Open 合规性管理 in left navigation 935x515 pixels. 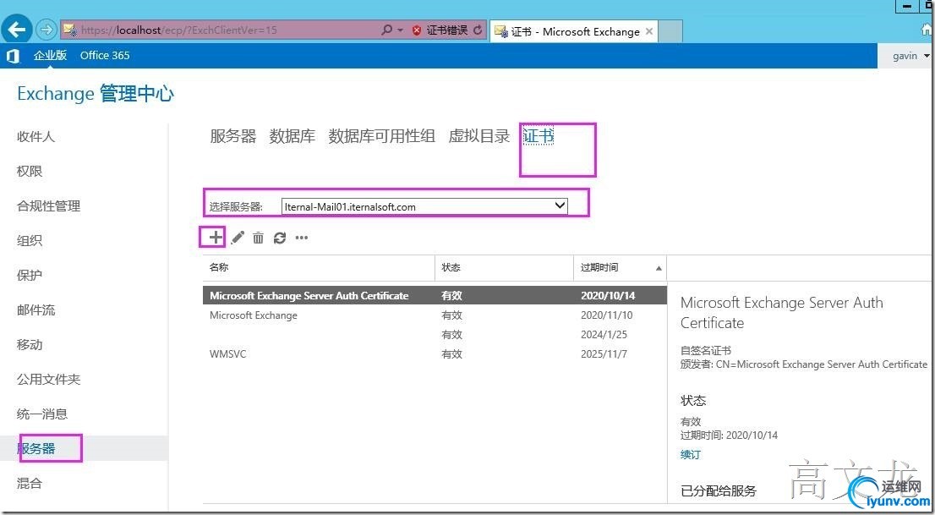click(x=48, y=205)
